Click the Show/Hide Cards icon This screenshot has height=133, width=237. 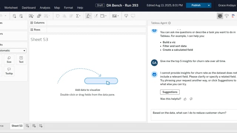[x=114, y=16]
